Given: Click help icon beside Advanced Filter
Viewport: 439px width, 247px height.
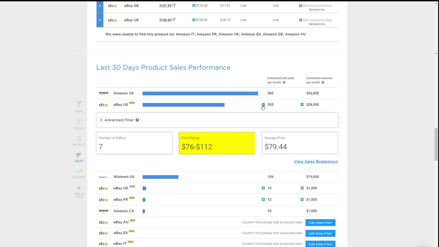Looking at the screenshot, I should (x=137, y=120).
